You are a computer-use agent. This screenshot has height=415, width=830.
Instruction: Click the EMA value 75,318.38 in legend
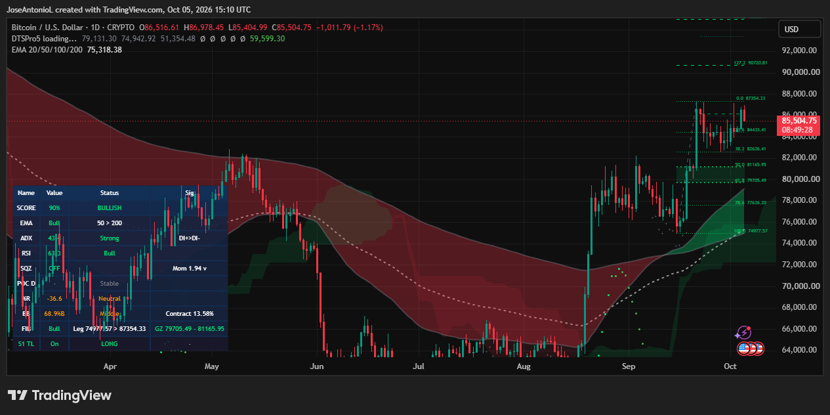[104, 50]
